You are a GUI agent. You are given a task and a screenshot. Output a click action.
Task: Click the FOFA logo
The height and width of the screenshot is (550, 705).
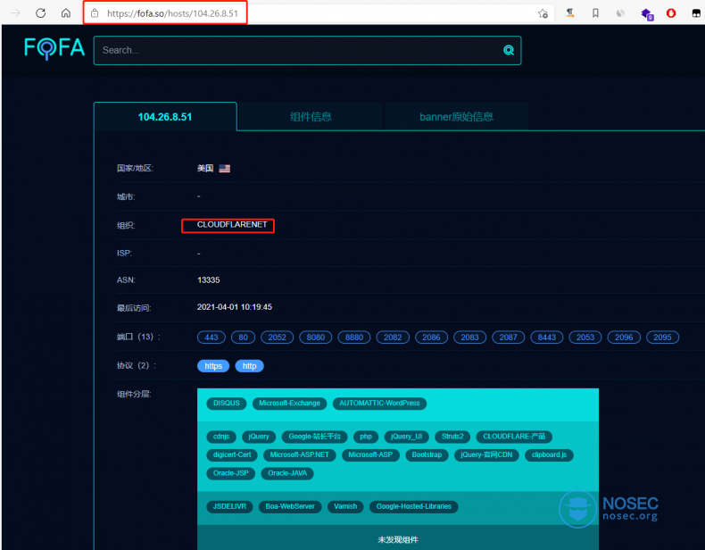point(54,48)
